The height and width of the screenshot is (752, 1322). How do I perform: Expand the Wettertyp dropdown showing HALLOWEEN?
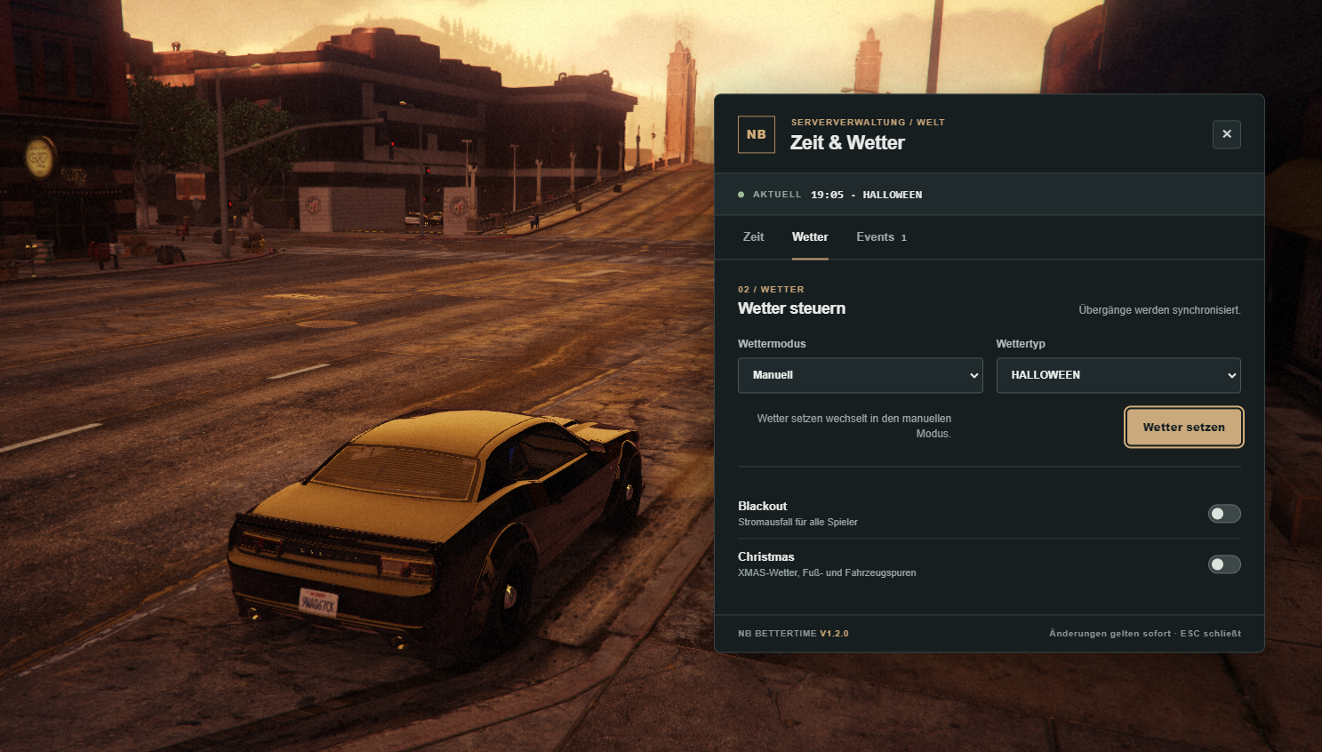(x=1118, y=375)
